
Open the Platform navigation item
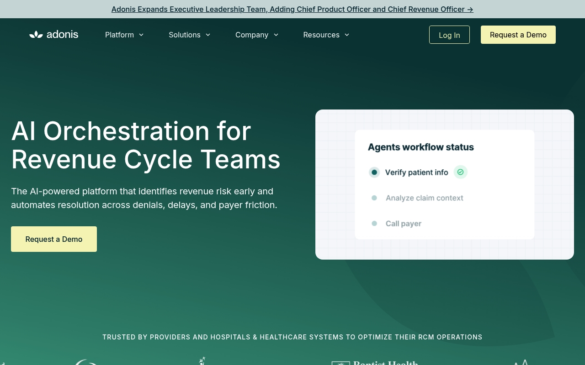(124, 35)
